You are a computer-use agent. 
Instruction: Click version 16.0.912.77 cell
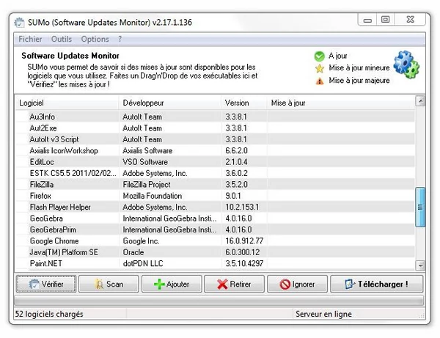244,241
